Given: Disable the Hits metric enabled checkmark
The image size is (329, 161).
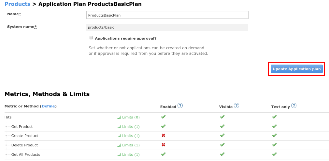Looking at the screenshot, I should [163, 117].
